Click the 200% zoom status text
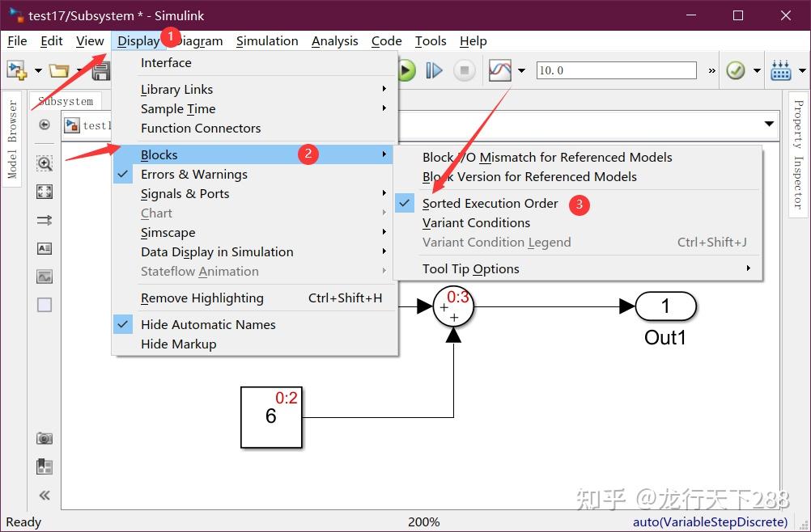Screen dimensions: 811x532 tap(423, 522)
